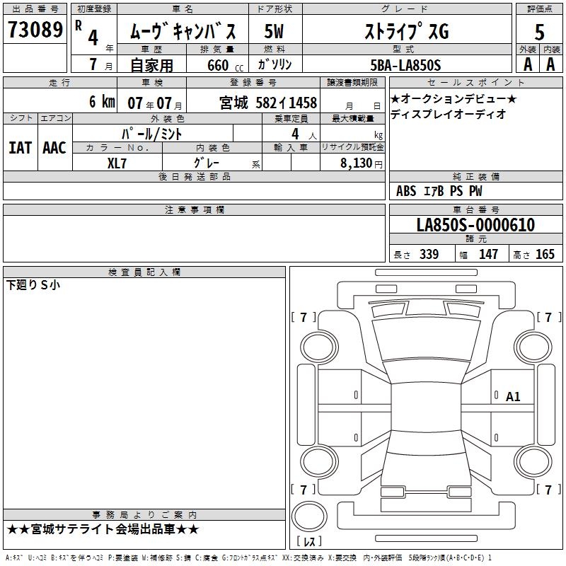Click the spare tire circle above レス
The image size is (566, 566).
[x=308, y=516]
